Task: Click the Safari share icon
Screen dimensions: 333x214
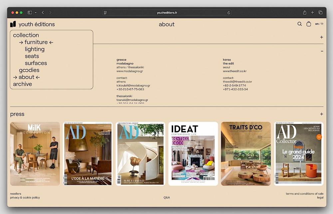Action: [304, 13]
